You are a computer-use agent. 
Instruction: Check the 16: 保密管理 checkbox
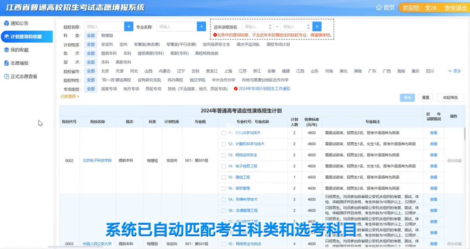(x=224, y=188)
